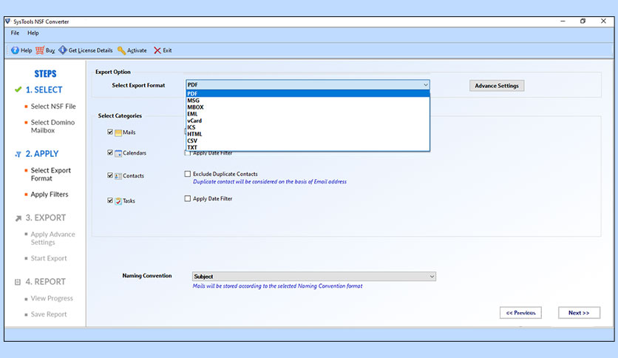Choose HTML from the export list

(x=308, y=134)
